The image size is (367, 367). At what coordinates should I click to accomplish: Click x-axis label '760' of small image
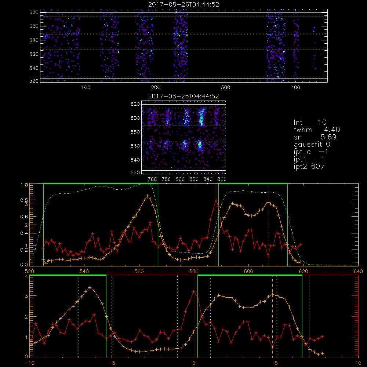(152, 179)
